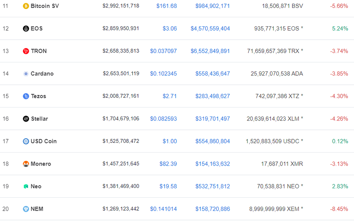The height and width of the screenshot is (224, 354).
Task: Open EOS volume $4,570,559,404
Action: pos(210,29)
